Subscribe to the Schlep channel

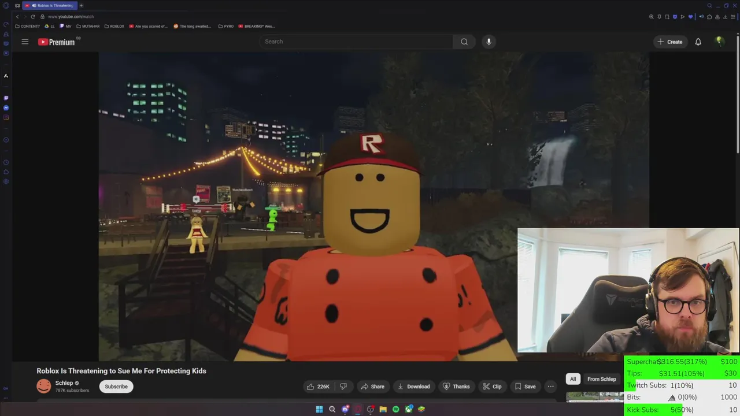[116, 387]
